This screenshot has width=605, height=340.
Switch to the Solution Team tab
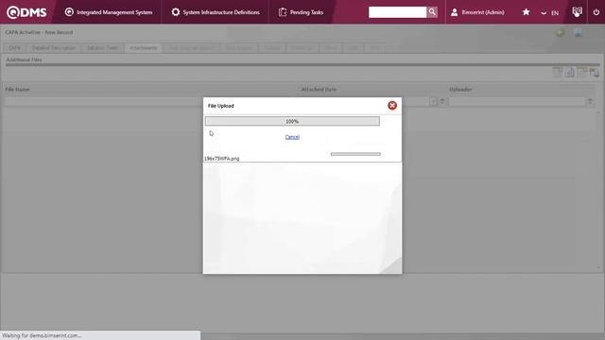pyautogui.click(x=103, y=48)
